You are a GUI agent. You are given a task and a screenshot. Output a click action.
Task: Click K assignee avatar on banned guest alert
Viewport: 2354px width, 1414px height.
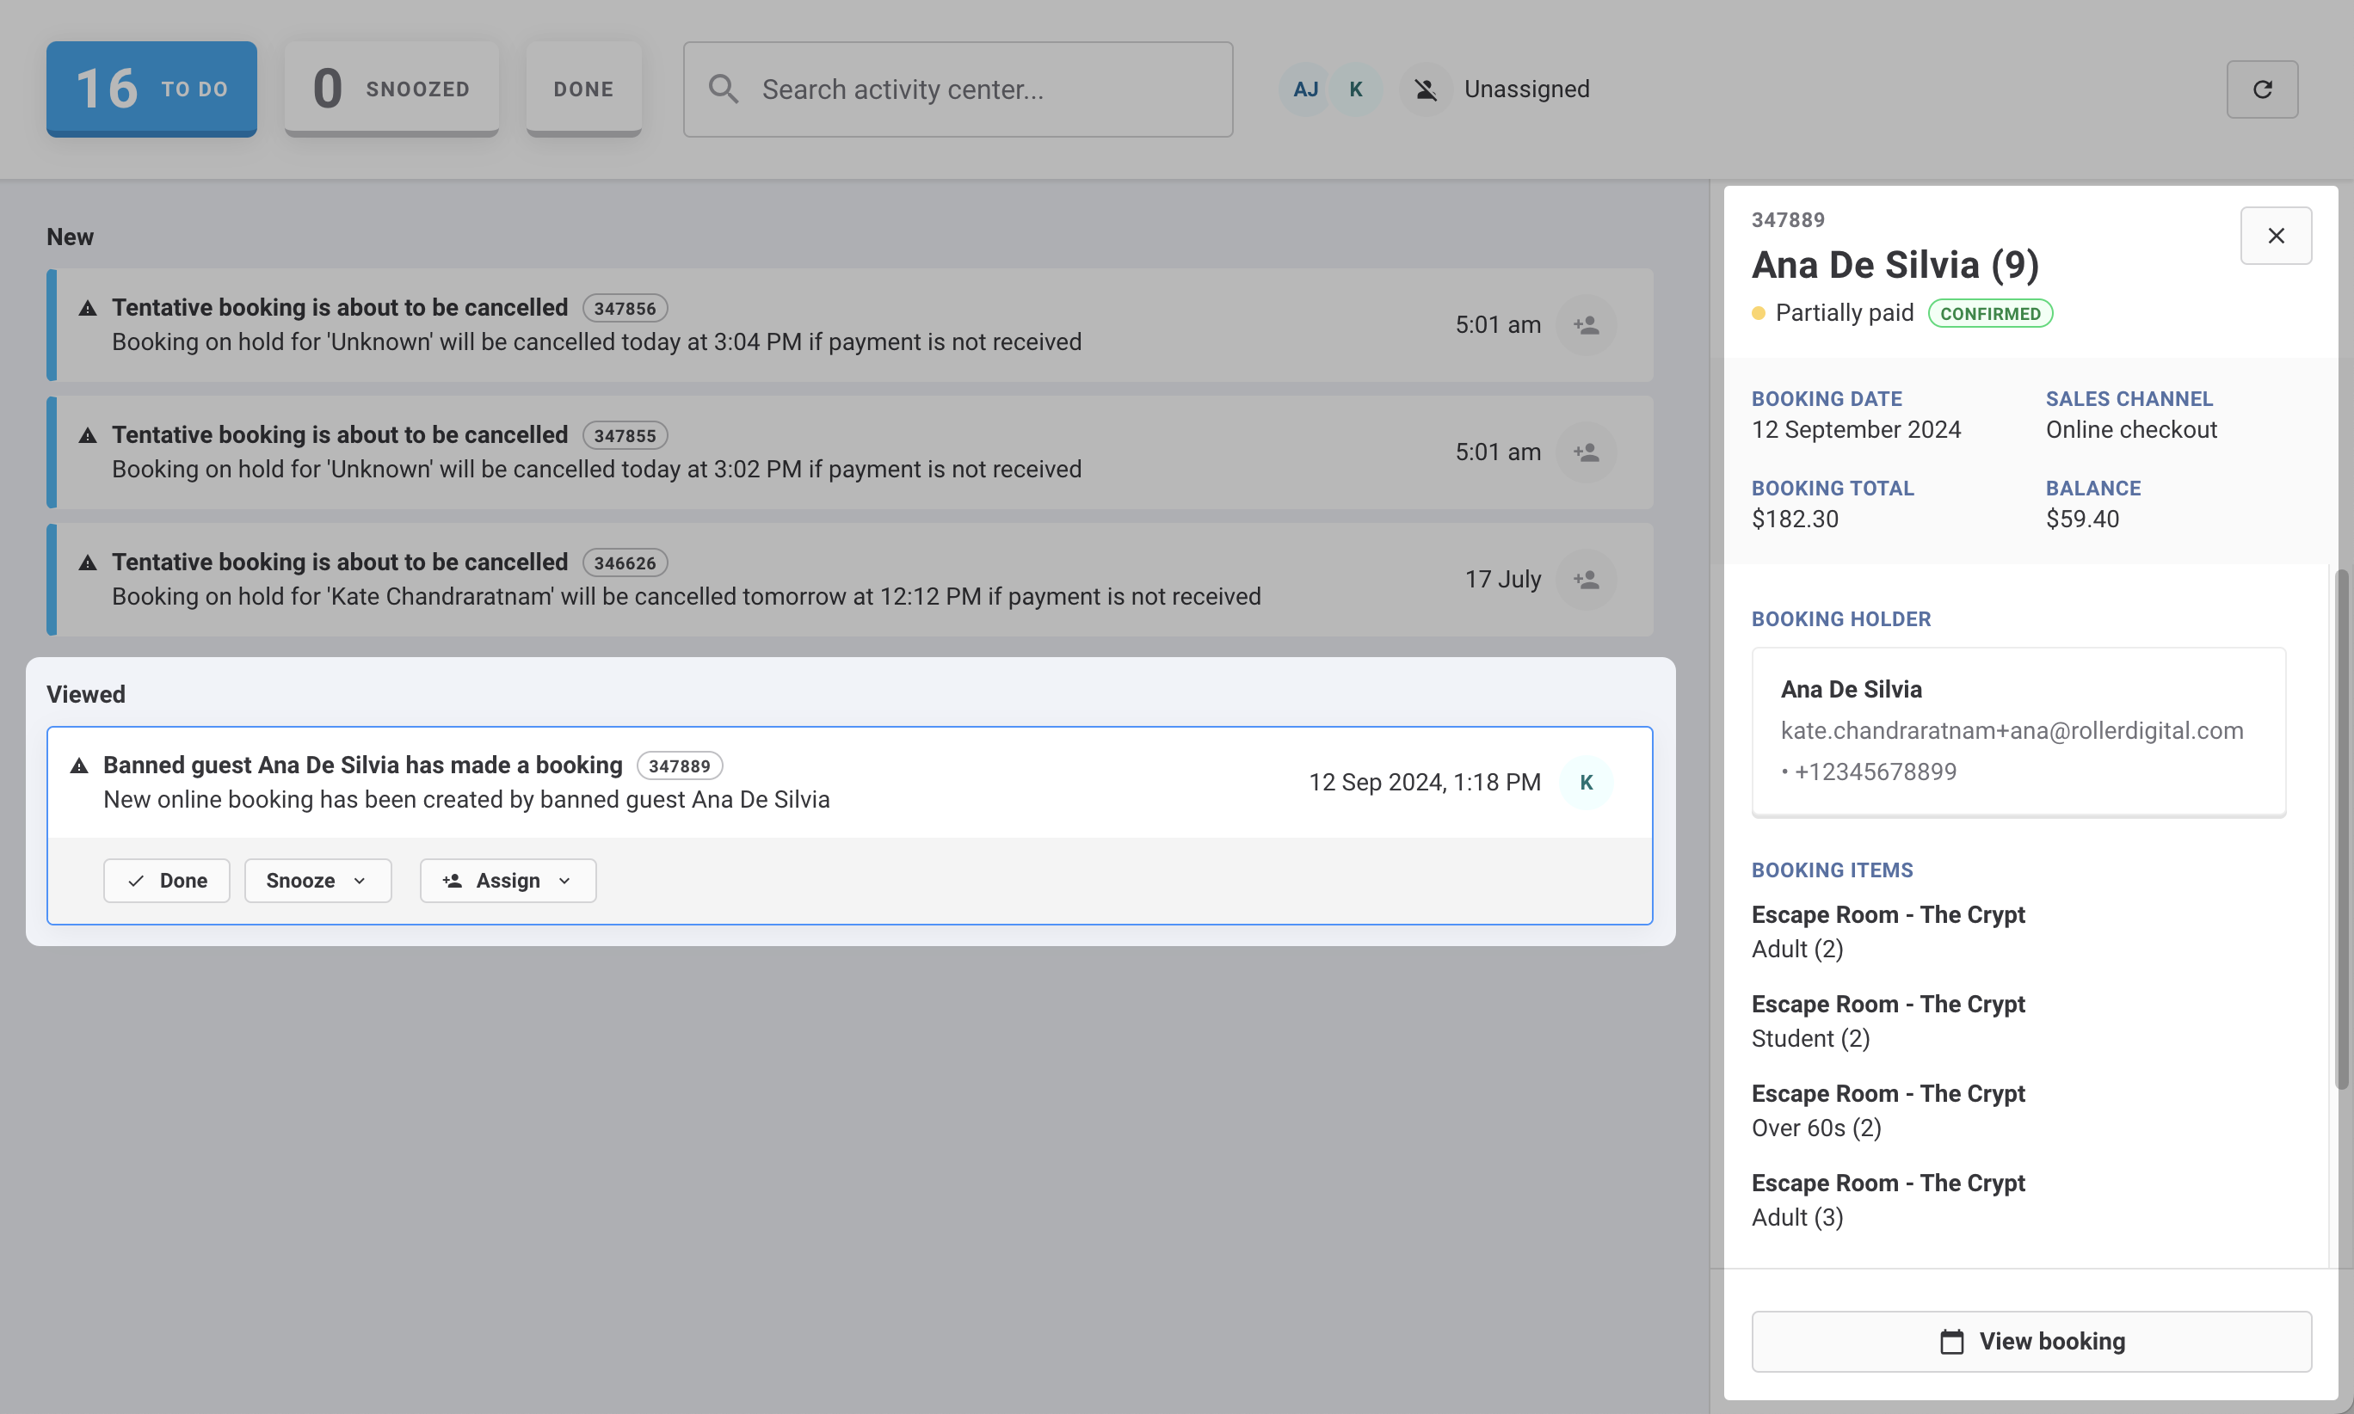1586,783
